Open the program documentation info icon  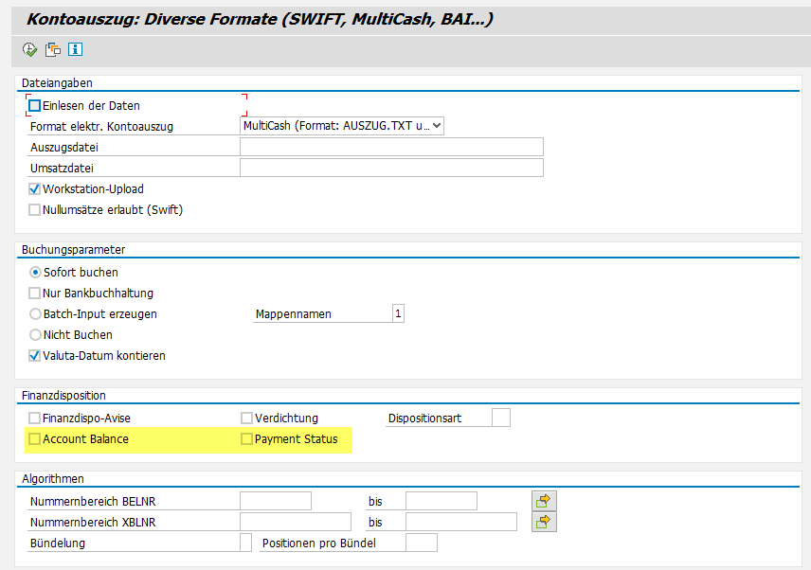(76, 49)
